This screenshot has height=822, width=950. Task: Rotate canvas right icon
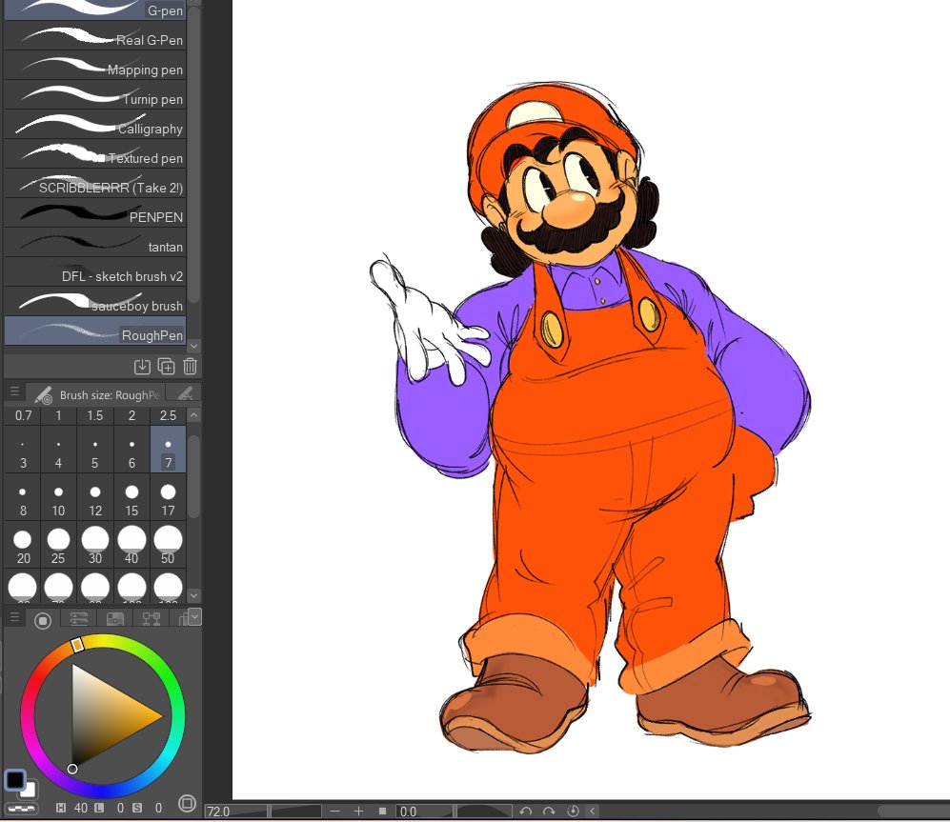pos(549,812)
